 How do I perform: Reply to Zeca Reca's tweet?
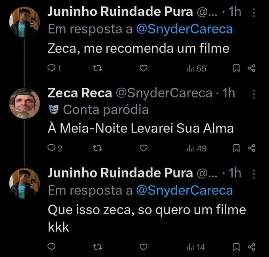pyautogui.click(x=52, y=149)
